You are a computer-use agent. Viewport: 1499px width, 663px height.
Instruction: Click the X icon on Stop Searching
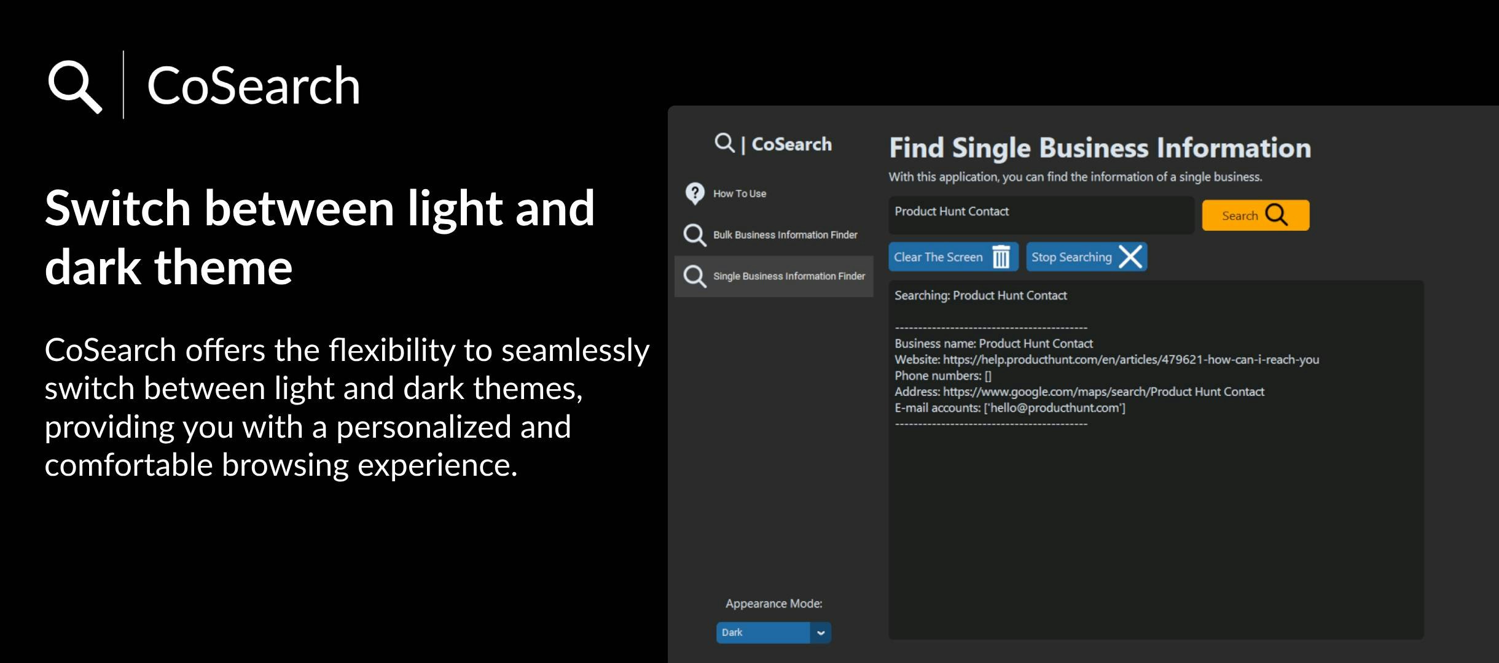[x=1130, y=257]
